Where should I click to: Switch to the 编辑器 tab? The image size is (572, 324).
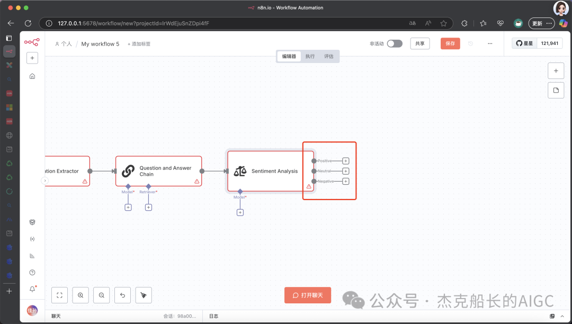[289, 56]
